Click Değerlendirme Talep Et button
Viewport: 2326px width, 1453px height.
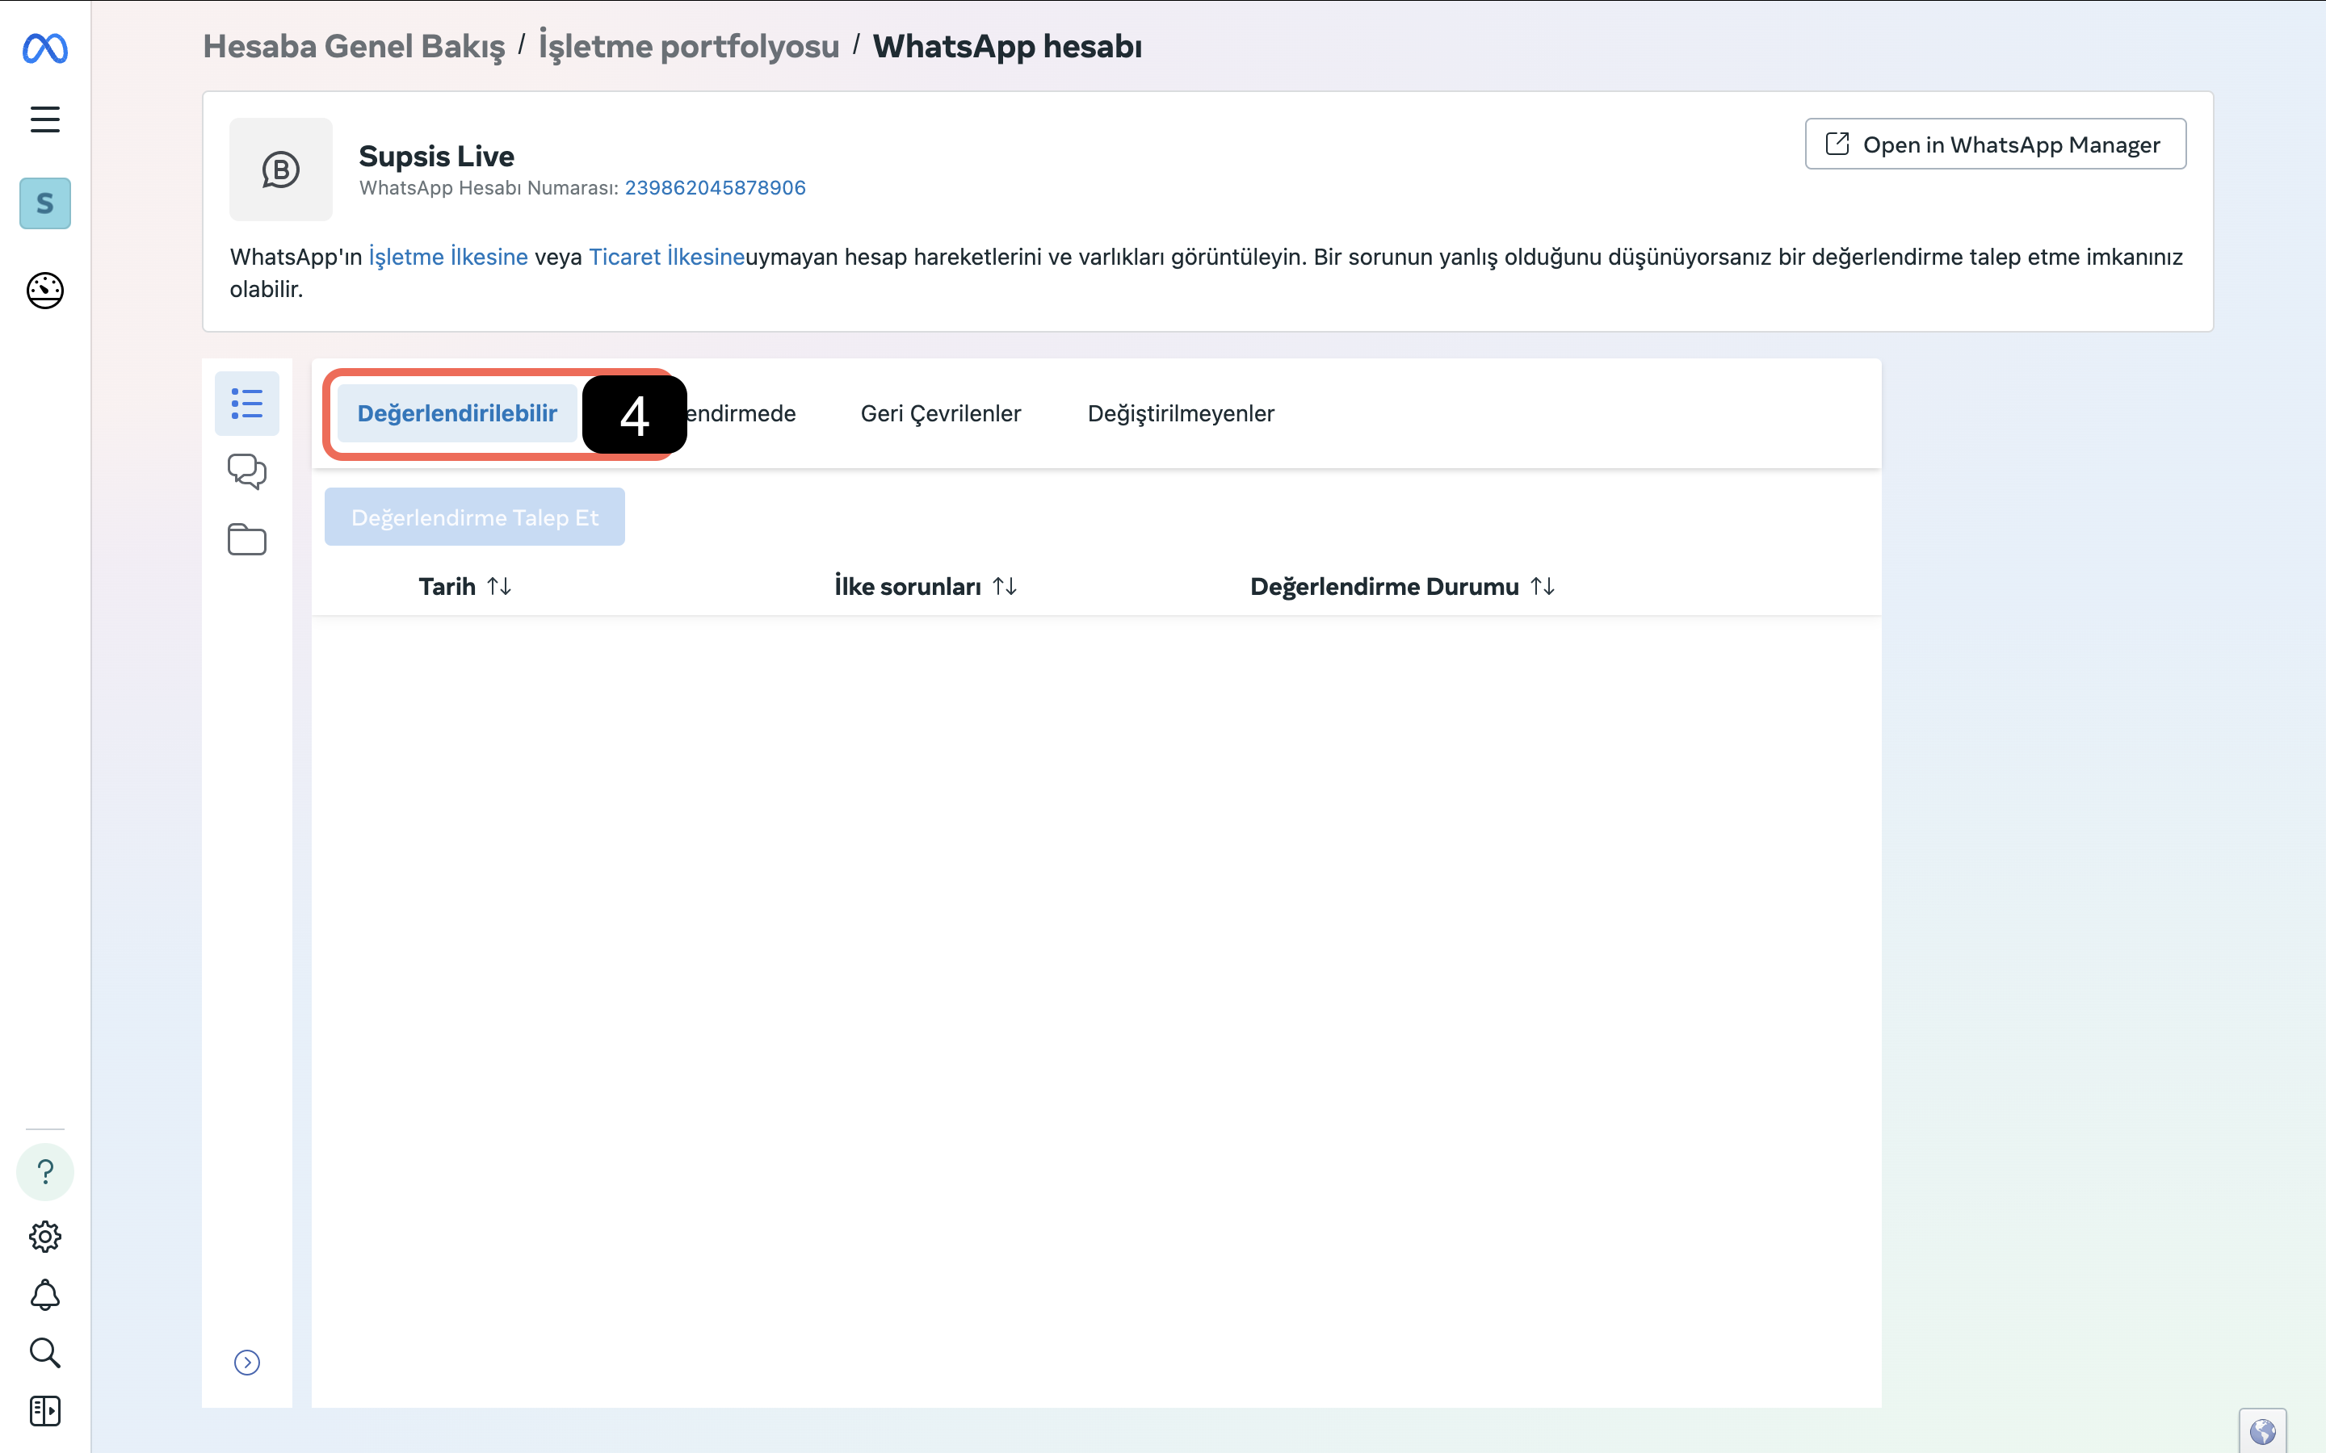[475, 517]
